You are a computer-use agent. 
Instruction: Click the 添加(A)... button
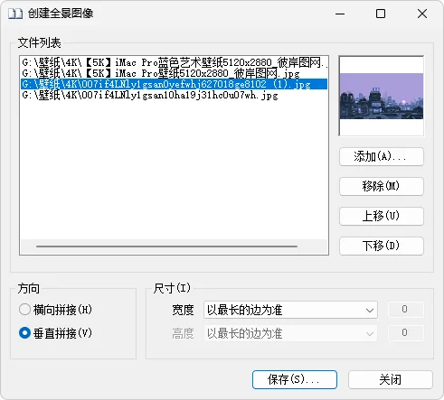tap(382, 156)
